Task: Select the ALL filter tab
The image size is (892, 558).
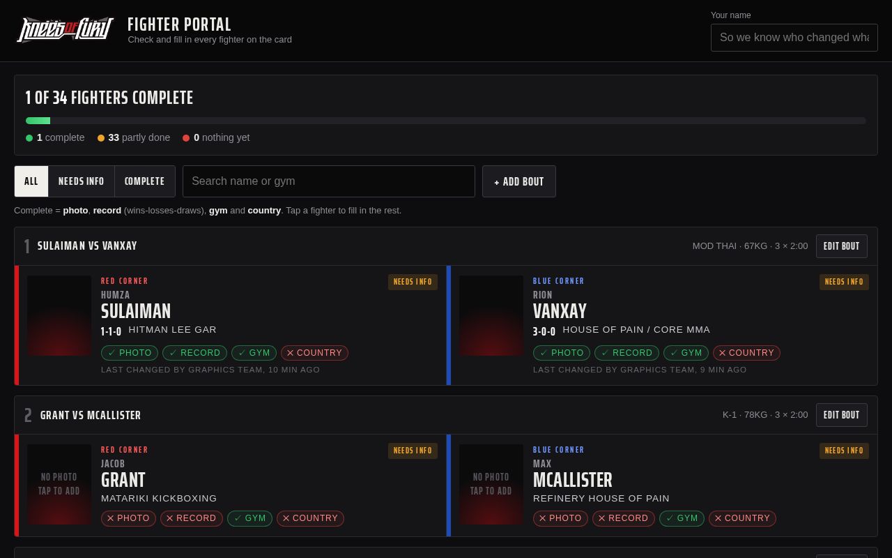Action: [31, 181]
